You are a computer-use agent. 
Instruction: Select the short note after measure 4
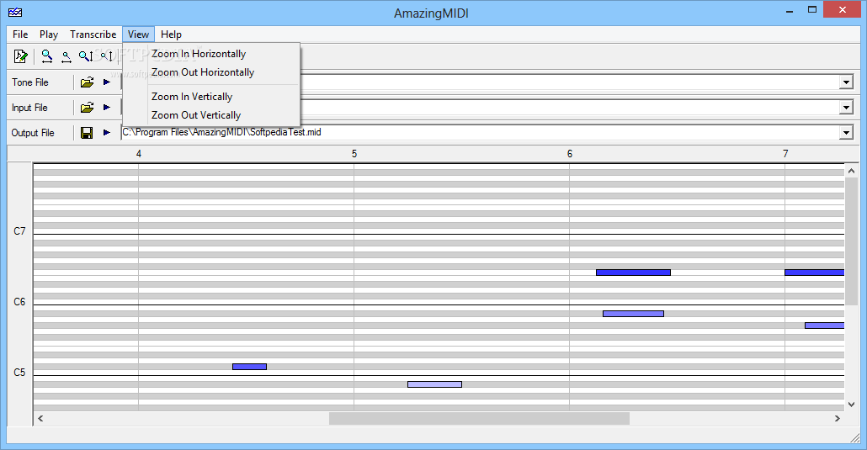pyautogui.click(x=249, y=367)
